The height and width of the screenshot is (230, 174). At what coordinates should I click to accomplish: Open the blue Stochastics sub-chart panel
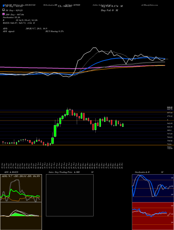153,188
